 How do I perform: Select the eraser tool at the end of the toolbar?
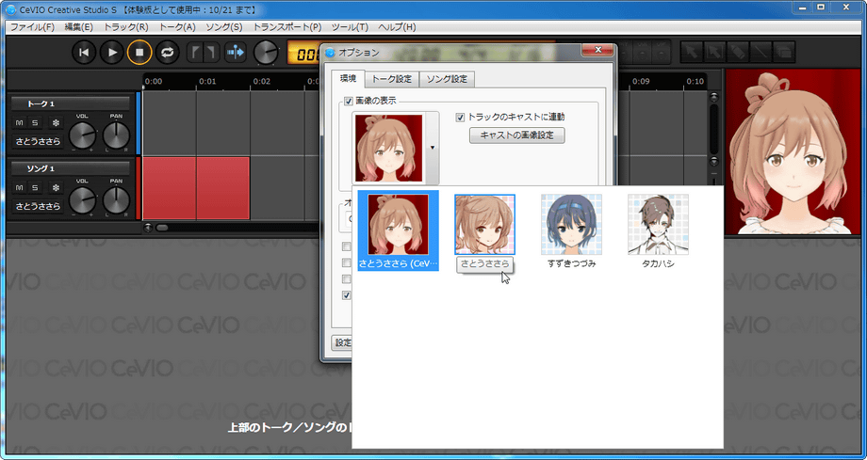click(x=784, y=53)
